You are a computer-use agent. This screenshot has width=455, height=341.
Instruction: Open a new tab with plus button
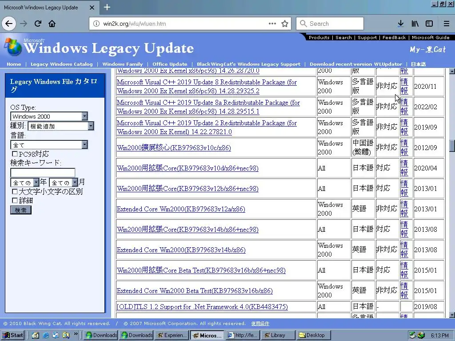107,7
